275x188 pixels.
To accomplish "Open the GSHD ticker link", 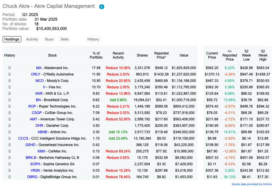I will [x=30, y=145].
